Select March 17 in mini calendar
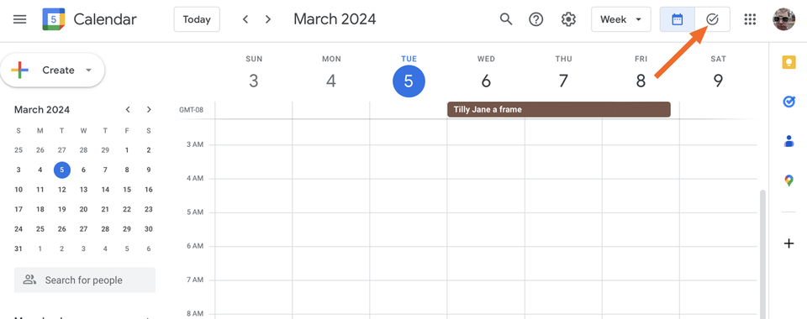Viewport: 807px width, 319px height. 18,209
